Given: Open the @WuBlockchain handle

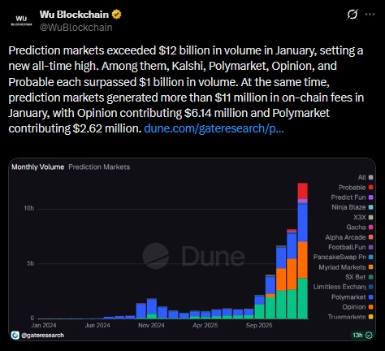Looking at the screenshot, I should (x=76, y=28).
